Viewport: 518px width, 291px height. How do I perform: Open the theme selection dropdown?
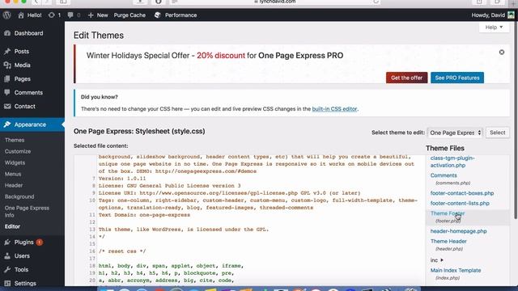pos(455,133)
